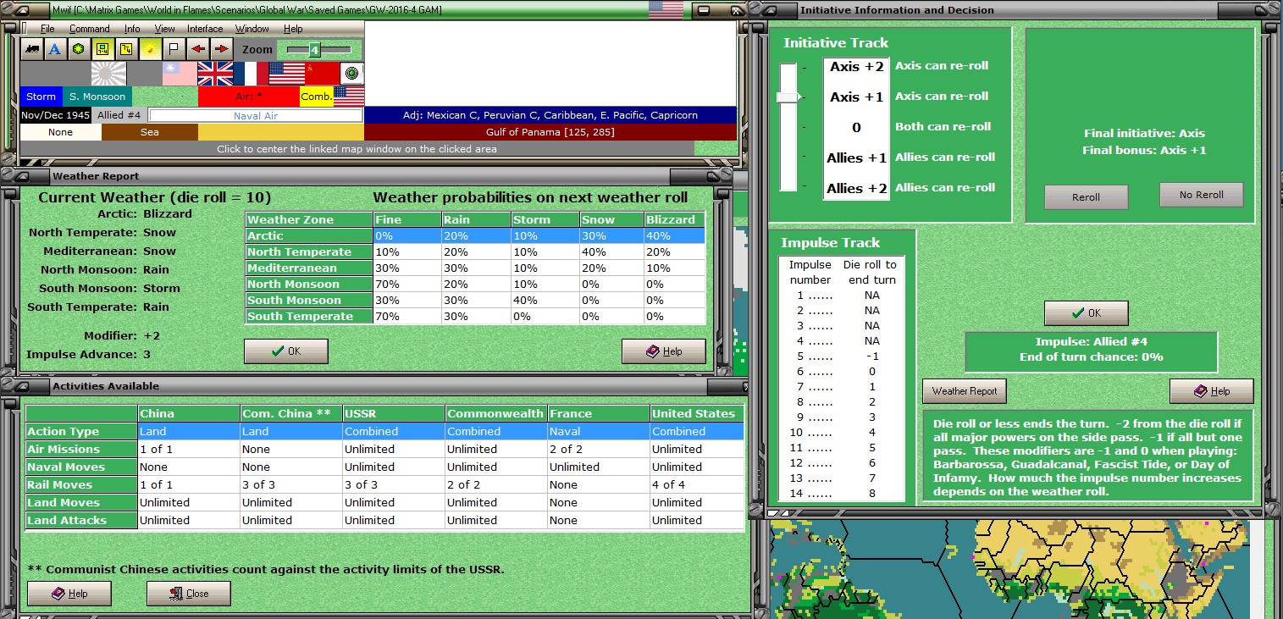Click the Zoom slider handle showing 4

click(314, 50)
